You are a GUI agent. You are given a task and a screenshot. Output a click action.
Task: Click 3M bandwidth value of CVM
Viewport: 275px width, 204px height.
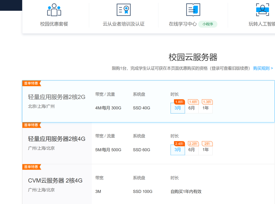coord(98,192)
